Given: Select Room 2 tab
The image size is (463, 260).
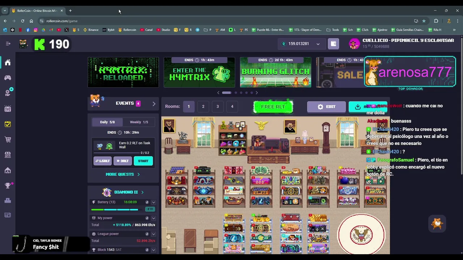Looking at the screenshot, I should click(203, 107).
